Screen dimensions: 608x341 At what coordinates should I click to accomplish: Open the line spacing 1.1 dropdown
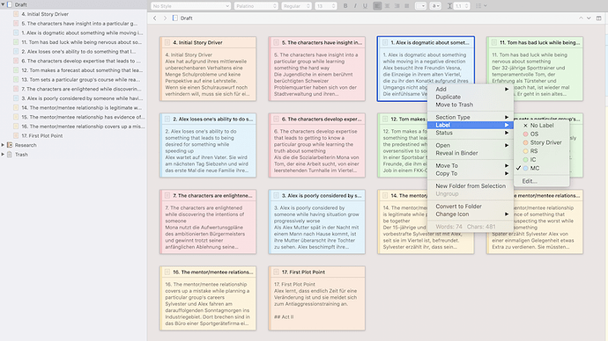coord(463,6)
